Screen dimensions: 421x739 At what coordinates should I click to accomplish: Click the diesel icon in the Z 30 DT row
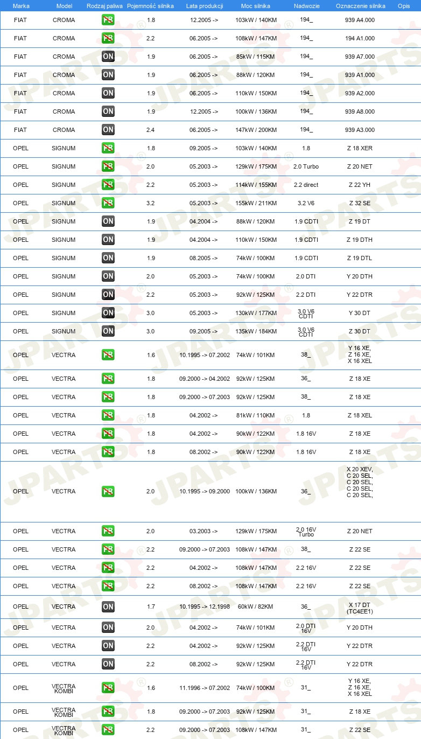108,331
